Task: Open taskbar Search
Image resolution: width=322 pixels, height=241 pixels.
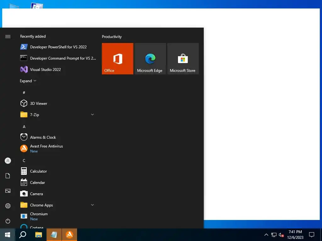Action: click(x=23, y=235)
